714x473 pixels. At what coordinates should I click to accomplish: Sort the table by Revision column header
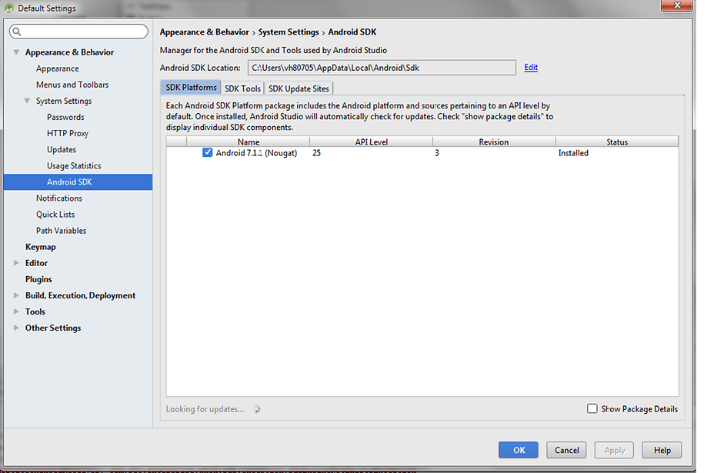click(x=494, y=142)
